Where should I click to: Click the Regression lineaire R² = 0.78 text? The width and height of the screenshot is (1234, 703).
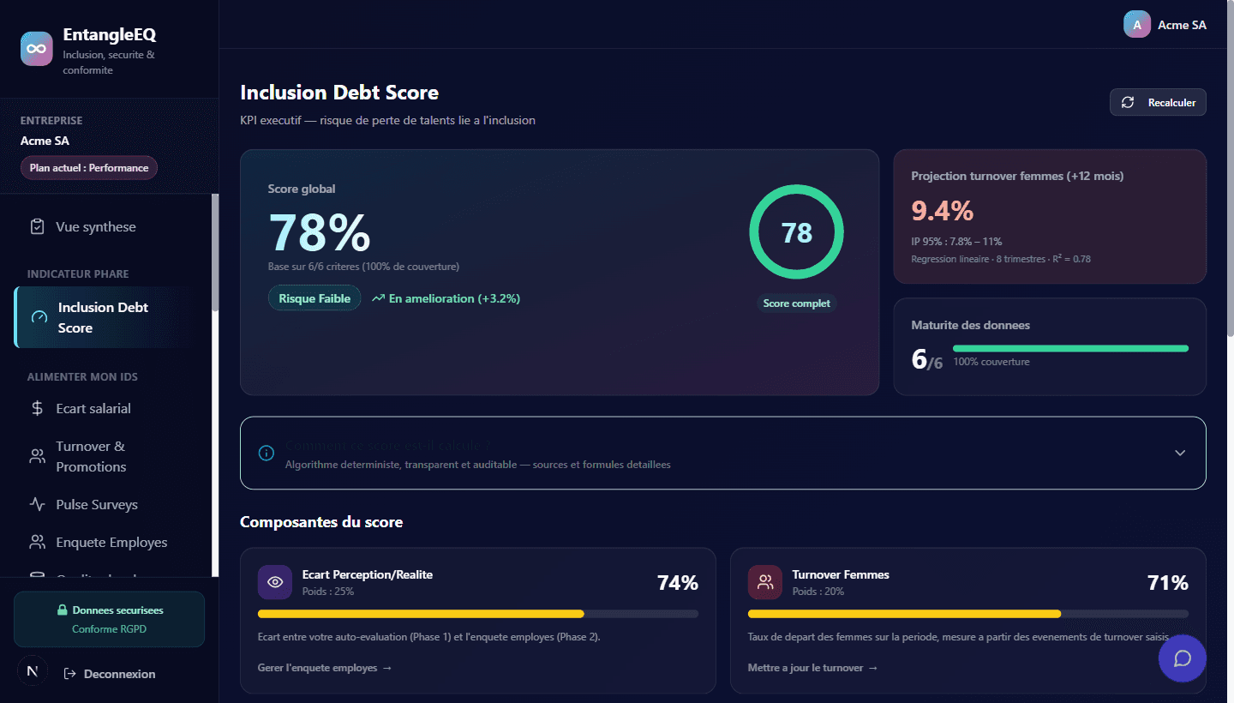(1001, 259)
